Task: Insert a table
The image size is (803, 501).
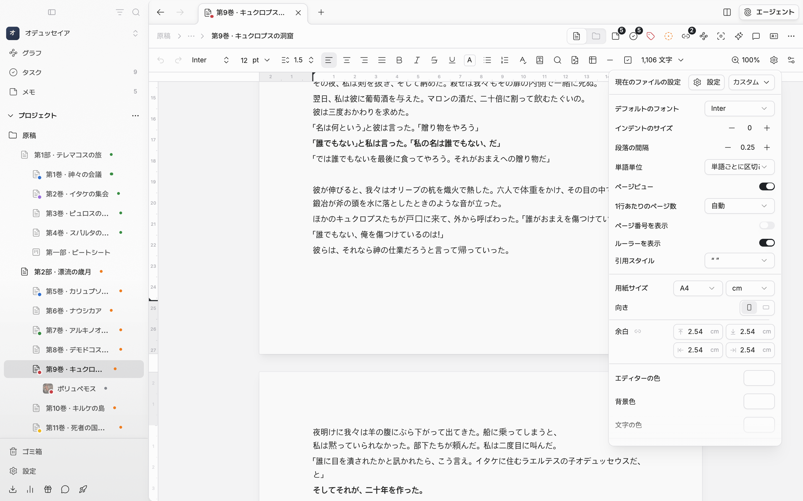Action: [592, 60]
